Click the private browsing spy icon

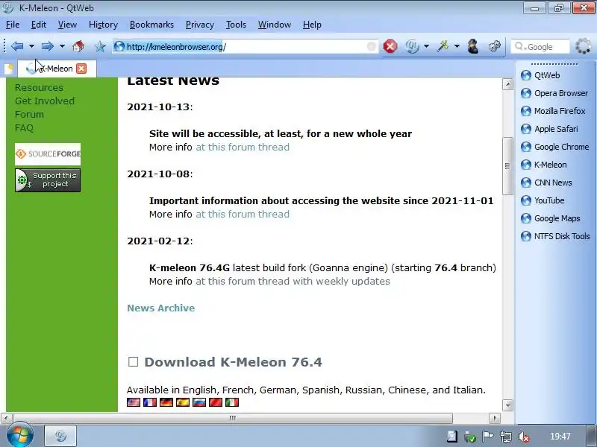473,46
